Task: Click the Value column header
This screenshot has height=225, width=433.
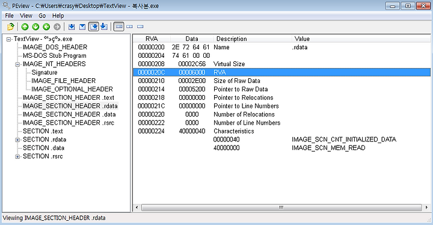Action: (x=361, y=39)
